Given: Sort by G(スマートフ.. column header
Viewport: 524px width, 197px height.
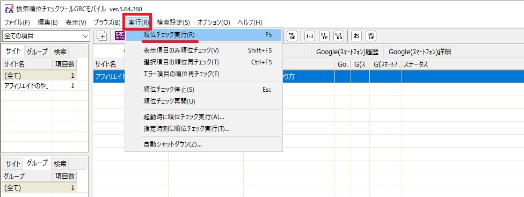Looking at the screenshot, I should coord(385,64).
